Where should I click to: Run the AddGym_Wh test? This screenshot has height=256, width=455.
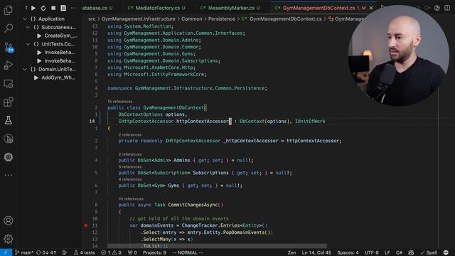[36, 78]
